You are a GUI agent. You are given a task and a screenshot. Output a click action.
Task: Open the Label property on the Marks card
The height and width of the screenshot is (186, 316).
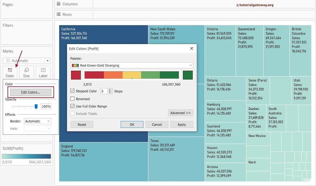tap(43, 72)
